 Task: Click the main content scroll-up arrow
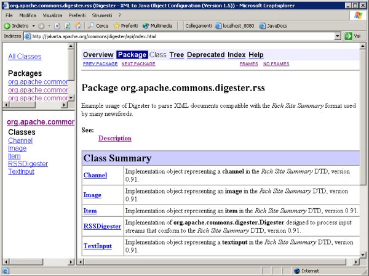coord(363,46)
